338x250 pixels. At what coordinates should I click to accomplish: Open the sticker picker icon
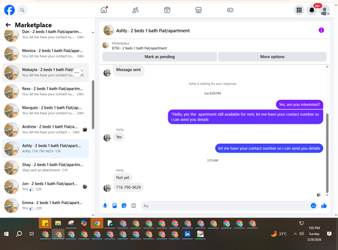point(124,205)
